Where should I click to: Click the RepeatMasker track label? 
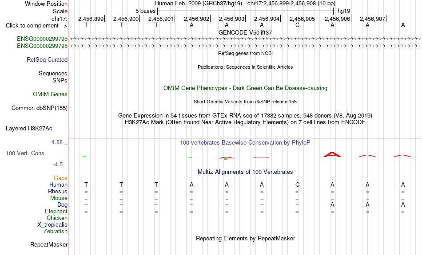click(49, 244)
